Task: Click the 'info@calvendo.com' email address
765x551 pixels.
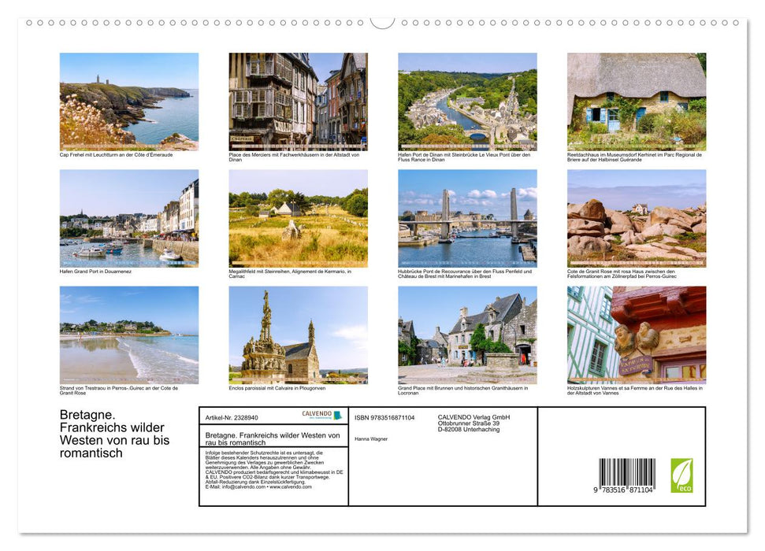Action: click(x=243, y=487)
